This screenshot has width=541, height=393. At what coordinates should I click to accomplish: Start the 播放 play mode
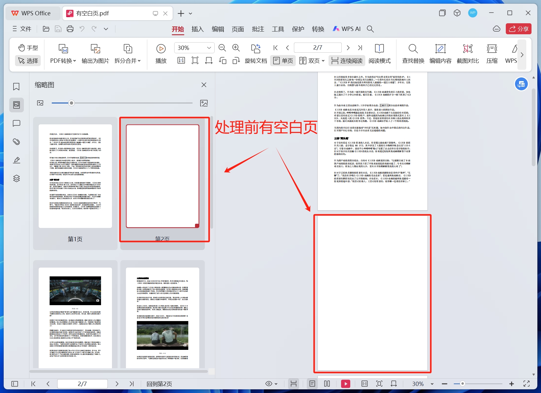point(160,54)
